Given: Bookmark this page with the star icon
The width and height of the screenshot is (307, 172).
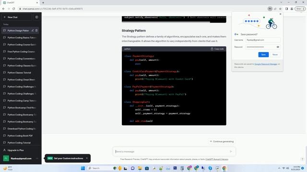Looking at the screenshot, I should coord(280,9).
